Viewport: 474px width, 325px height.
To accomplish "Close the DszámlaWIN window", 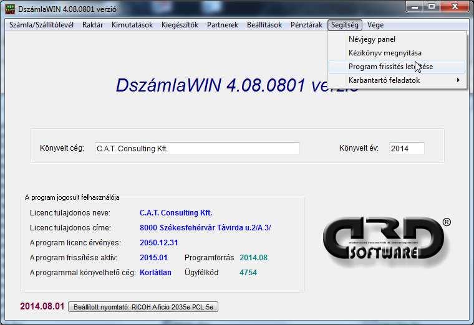I will tap(455, 7).
